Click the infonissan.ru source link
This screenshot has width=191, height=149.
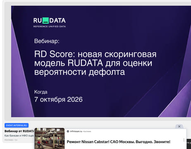(x=76, y=131)
